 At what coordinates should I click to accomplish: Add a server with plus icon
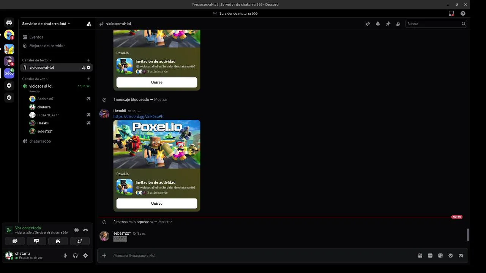(9, 86)
